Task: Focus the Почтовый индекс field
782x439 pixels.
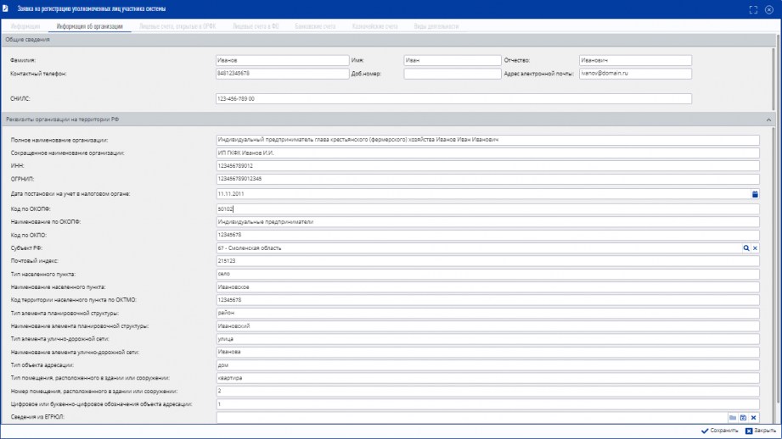Action: (x=487, y=261)
